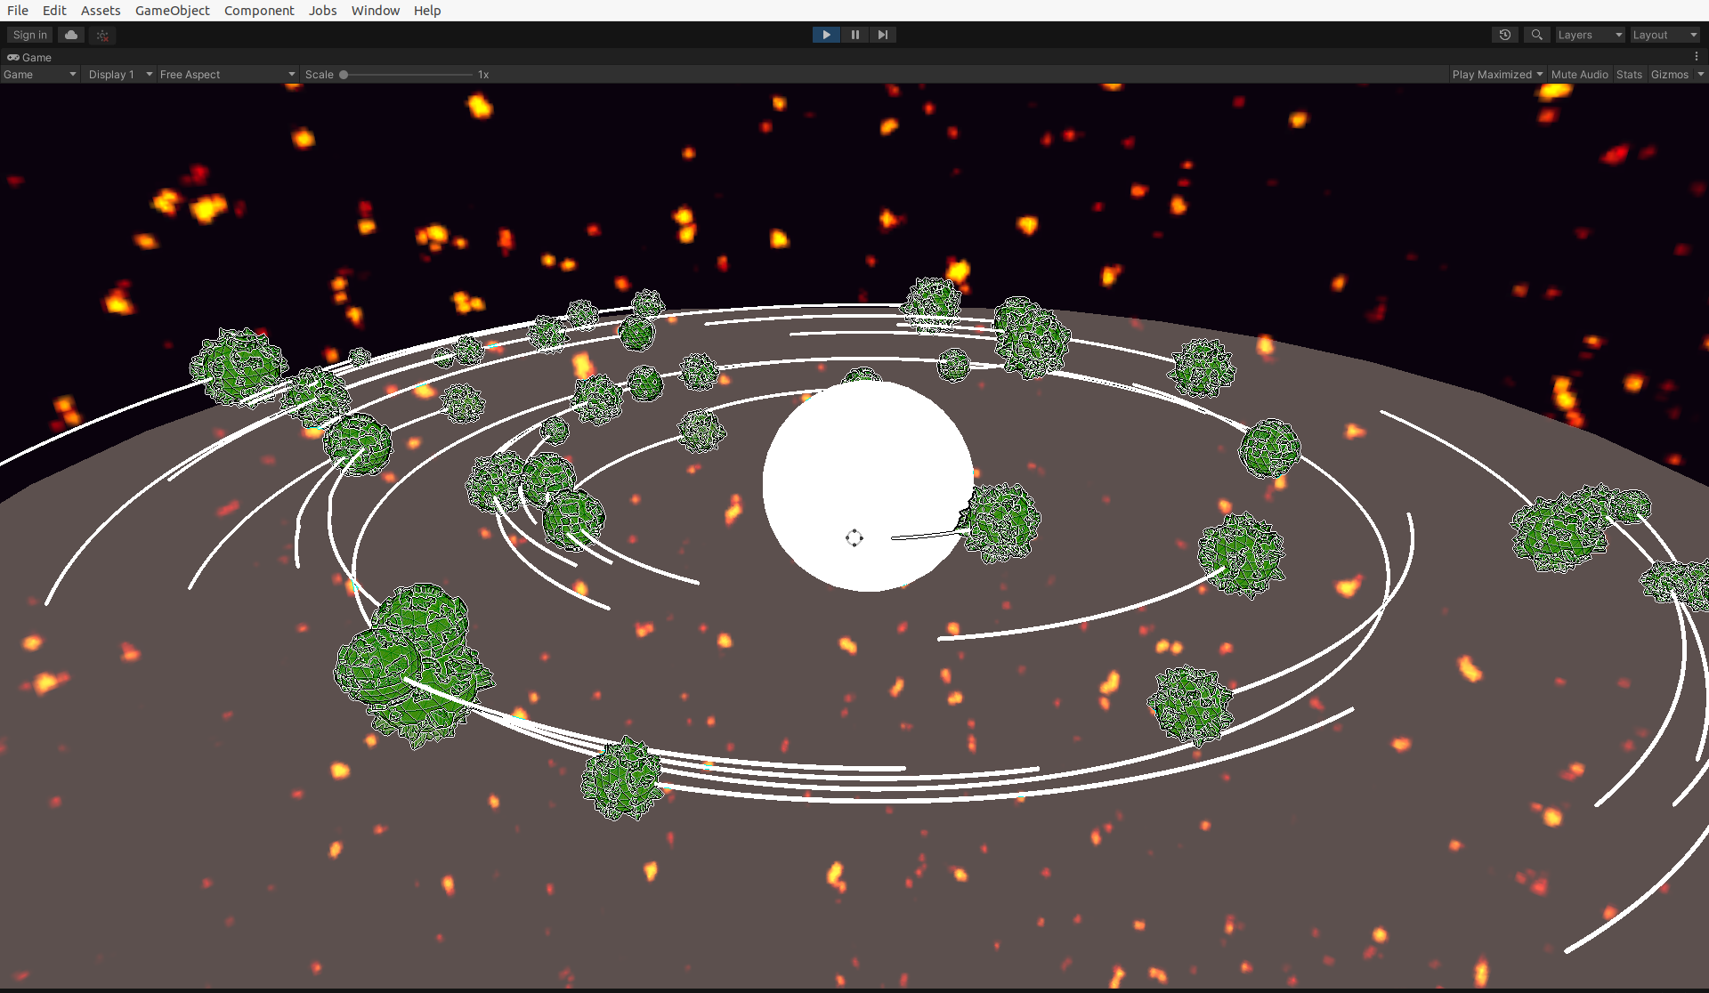Pause the game with Pause button

(854, 35)
